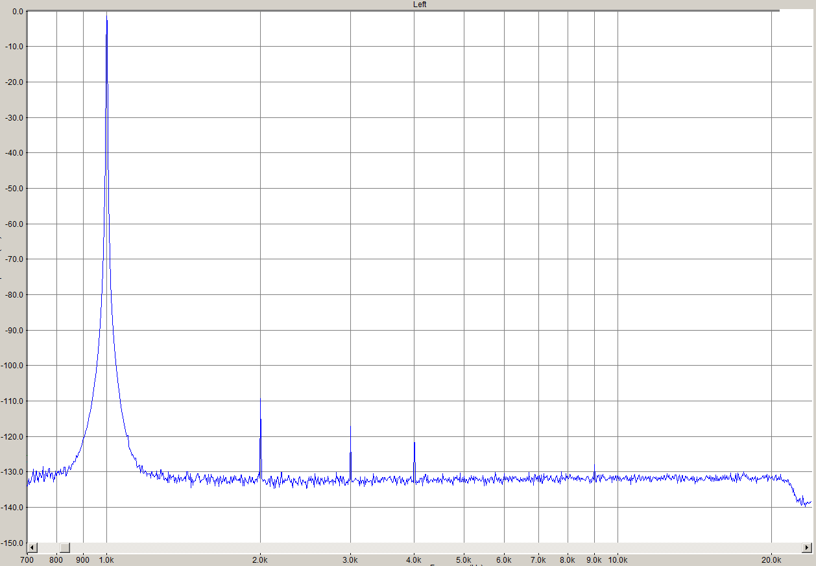The image size is (816, 566).
Task: Click the "-50.0" level axis label
Action: (14, 188)
